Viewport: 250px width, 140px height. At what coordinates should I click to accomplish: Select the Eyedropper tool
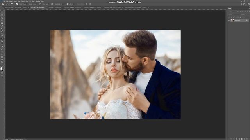click(x=2, y=26)
